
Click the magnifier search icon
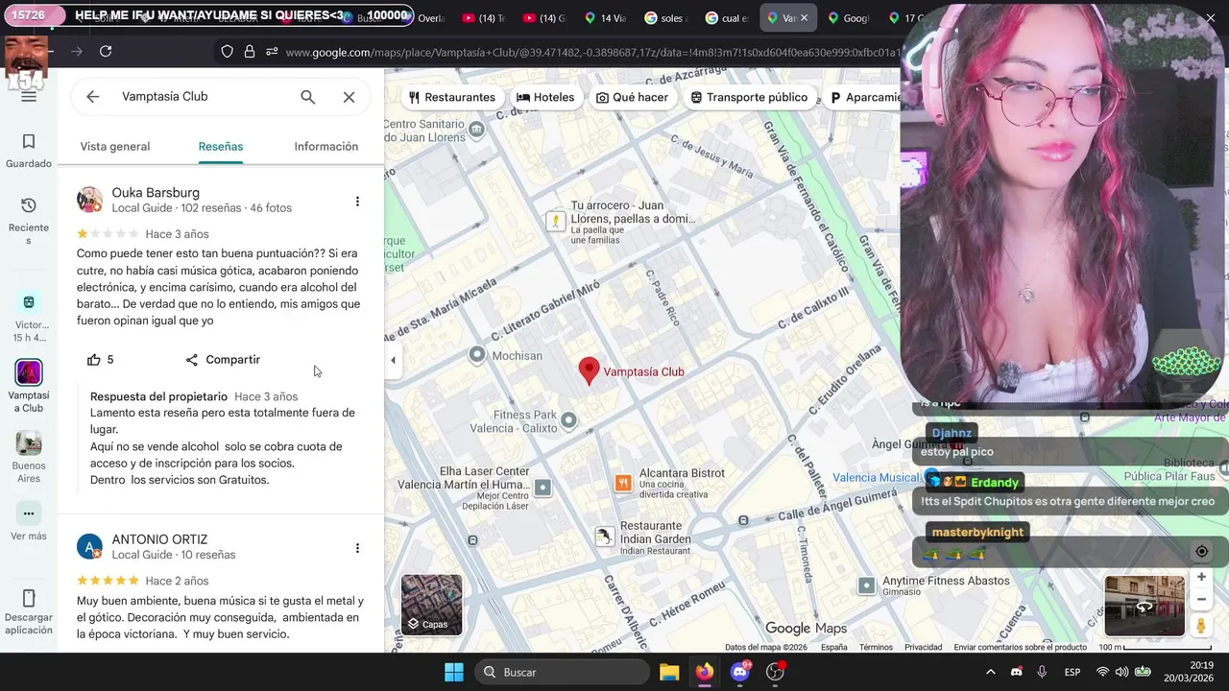coord(307,97)
